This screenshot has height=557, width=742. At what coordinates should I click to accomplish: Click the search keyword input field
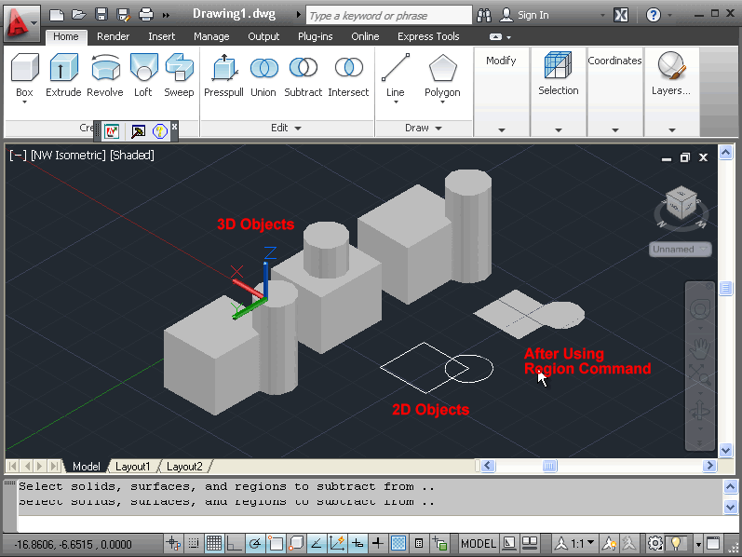pos(389,16)
